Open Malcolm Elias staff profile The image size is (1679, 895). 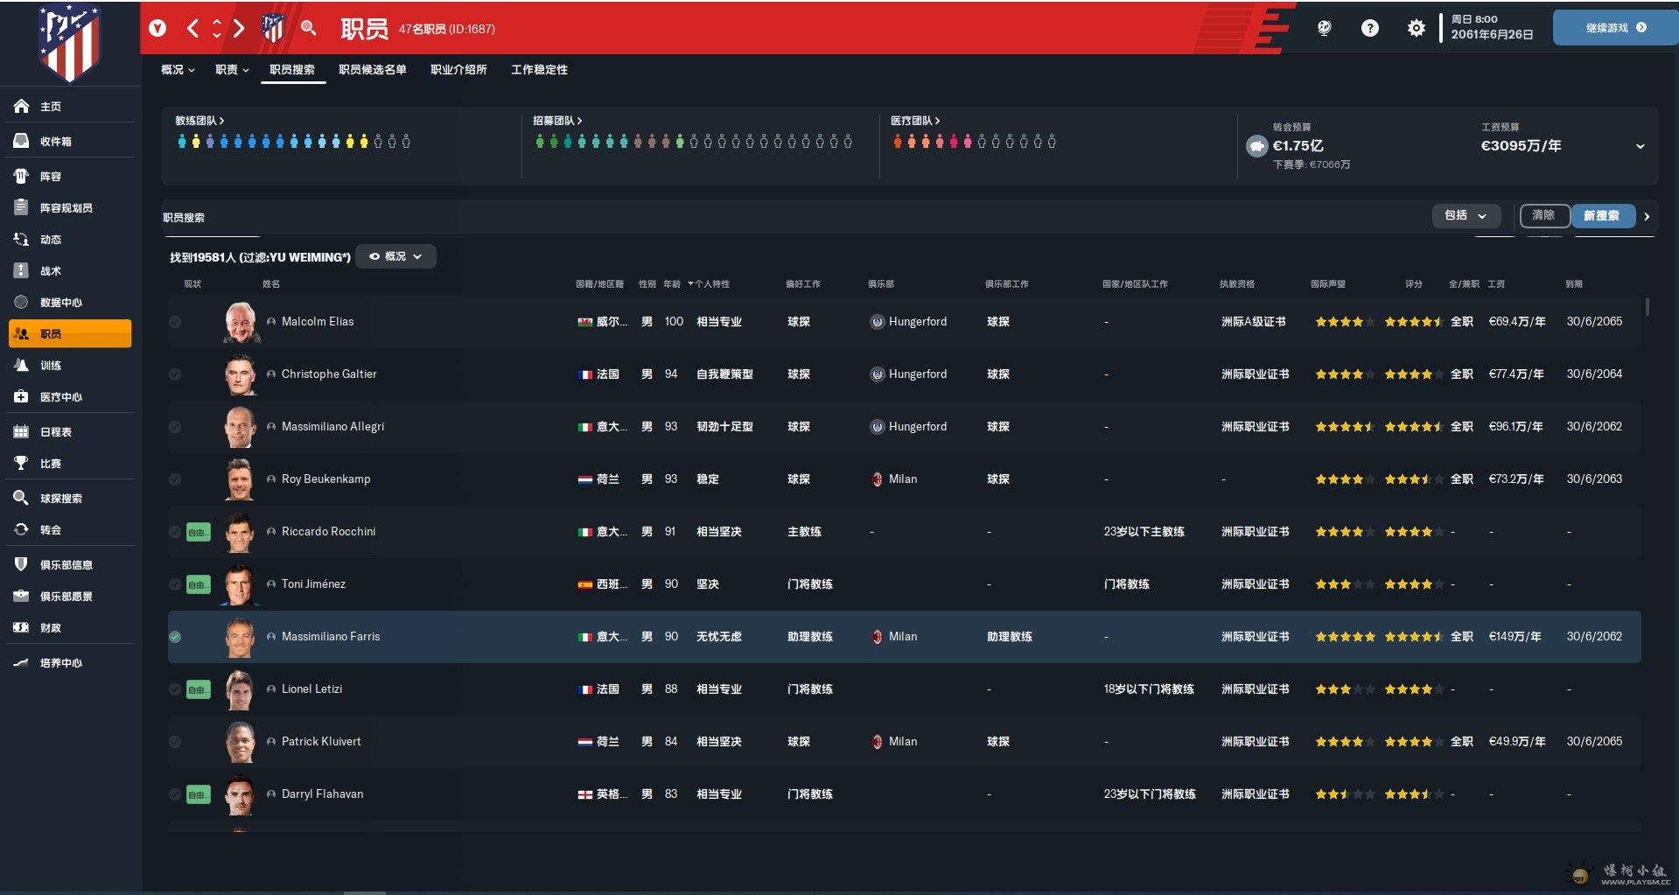point(318,322)
